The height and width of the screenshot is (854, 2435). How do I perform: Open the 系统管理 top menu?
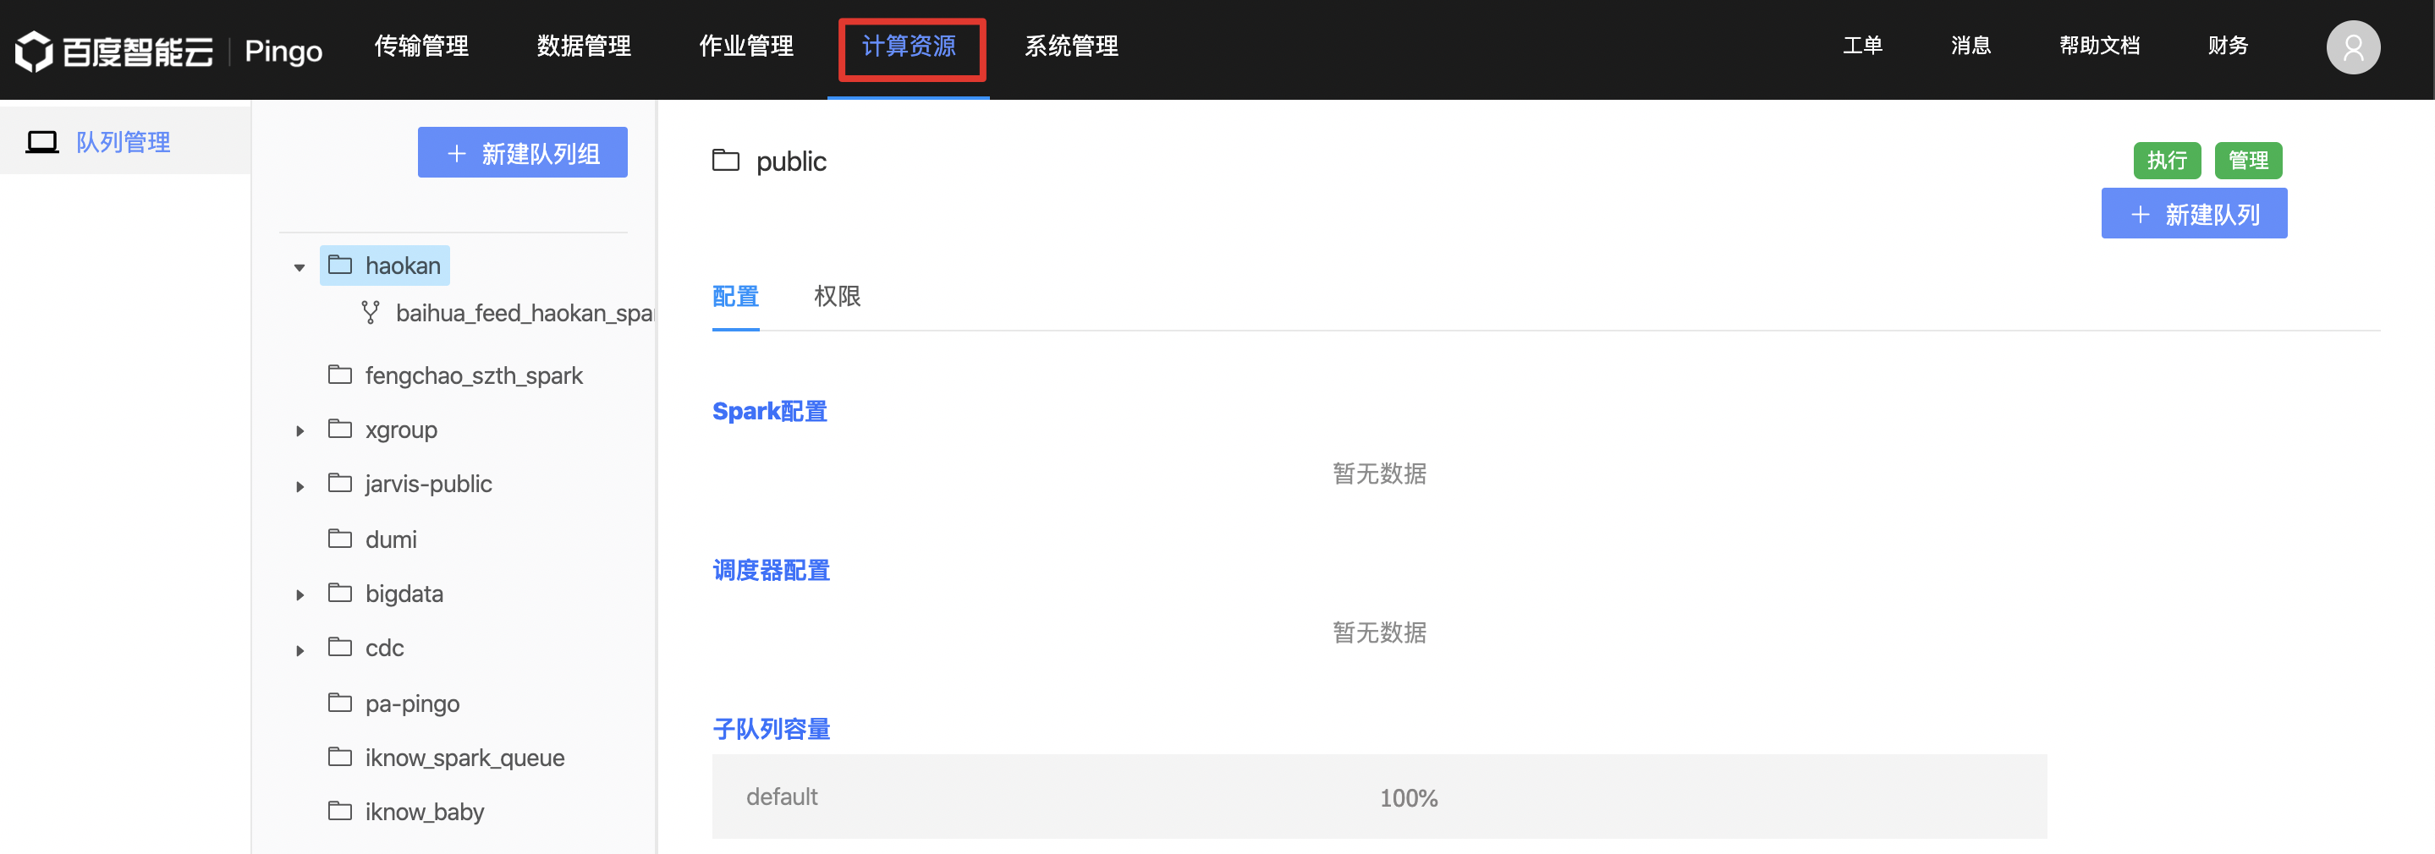point(1071,46)
